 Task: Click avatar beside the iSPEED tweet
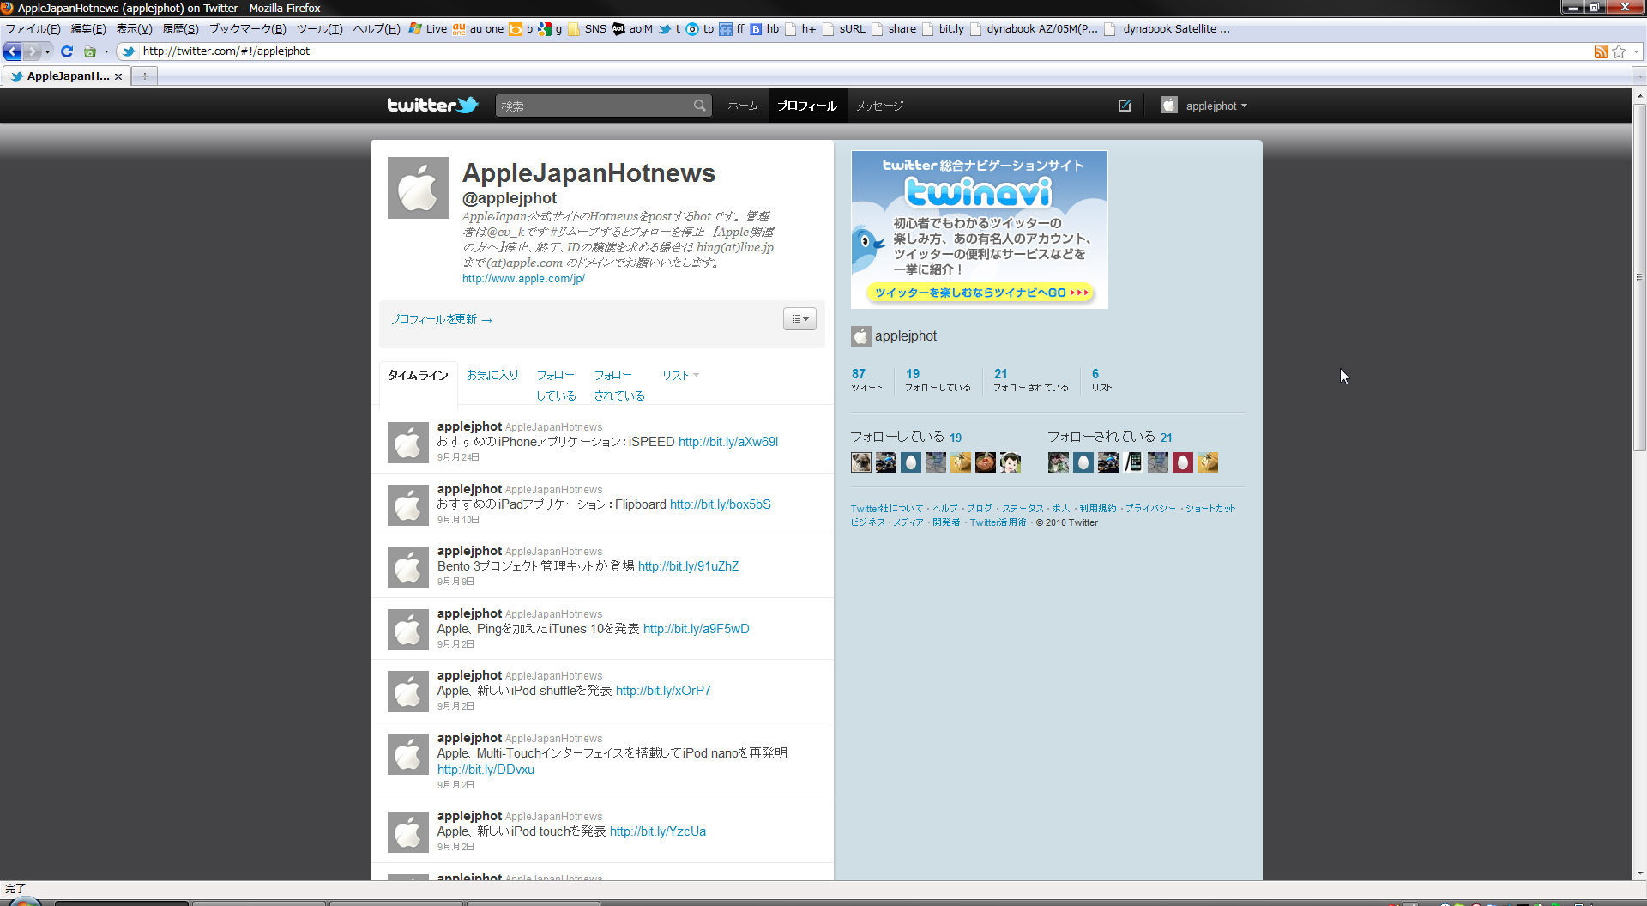(x=407, y=443)
